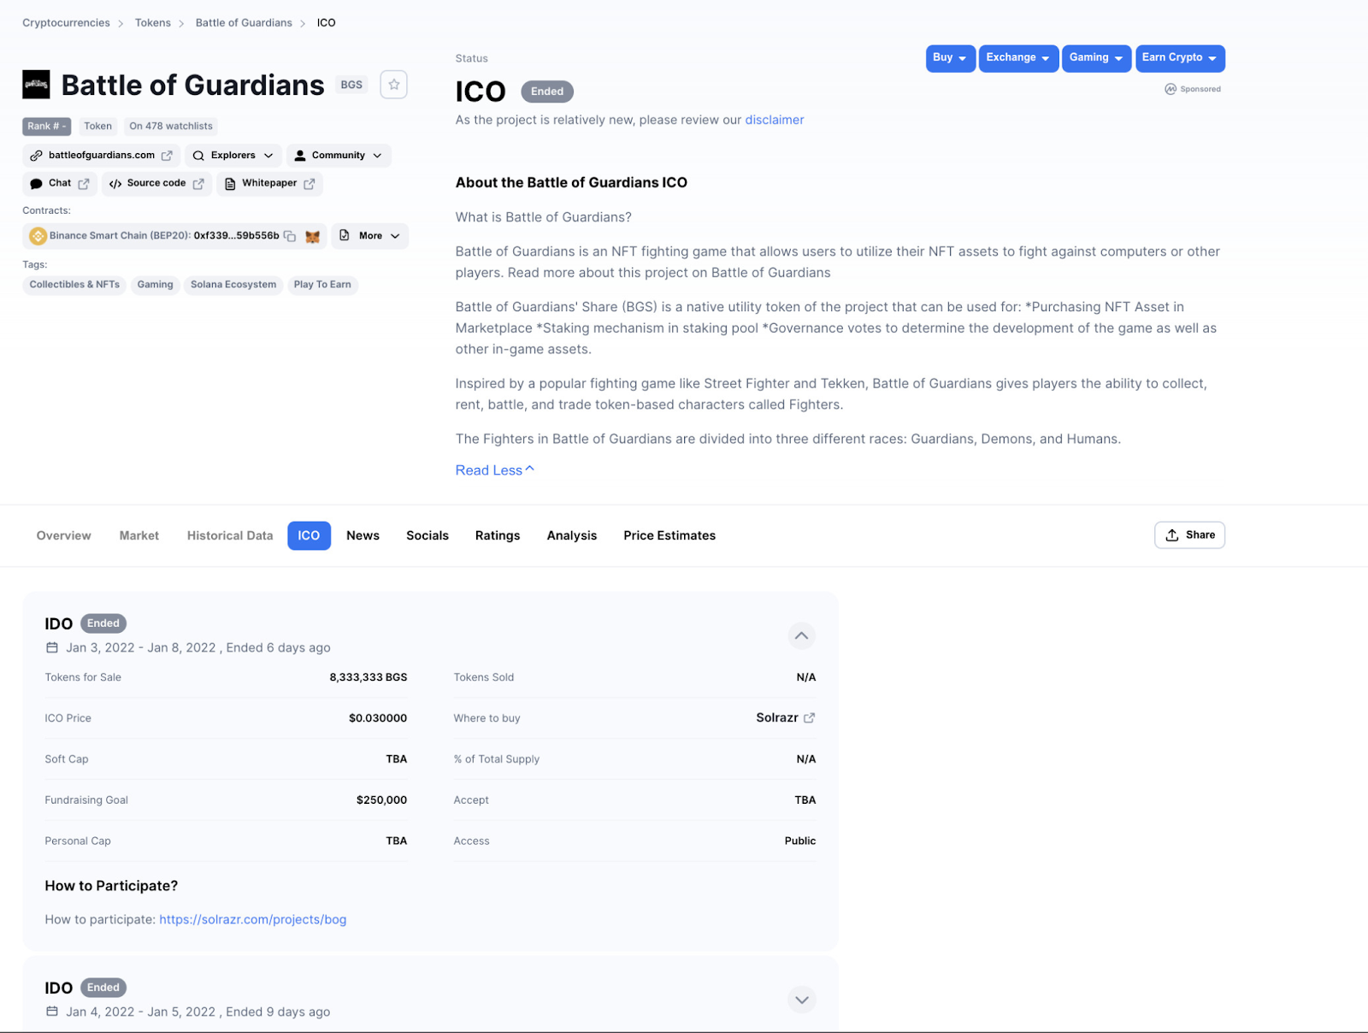Switch to the Ratings tab
This screenshot has height=1033, width=1368.
coord(498,535)
